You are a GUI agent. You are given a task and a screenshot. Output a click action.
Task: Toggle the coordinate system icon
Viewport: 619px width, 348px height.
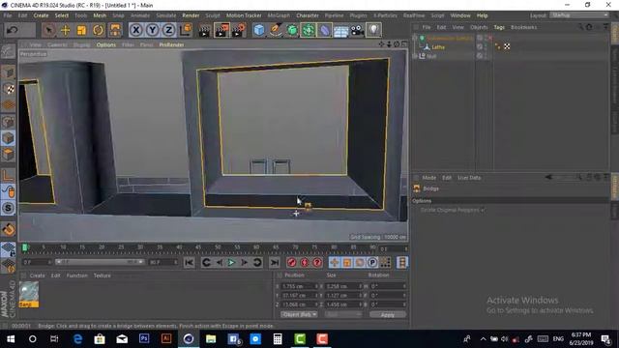185,30
